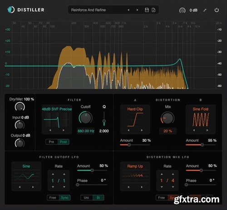The image size is (227, 210).
Task: Open the Sine LFO waveform selector
Action: point(26,166)
